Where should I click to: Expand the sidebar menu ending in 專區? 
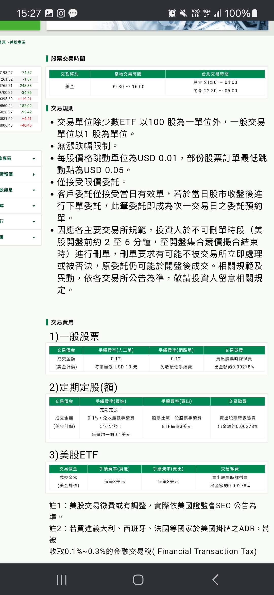20,158
